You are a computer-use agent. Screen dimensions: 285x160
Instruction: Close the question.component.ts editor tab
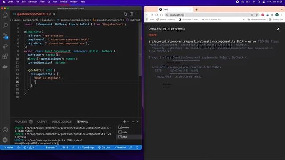pyautogui.click(x=54, y=14)
